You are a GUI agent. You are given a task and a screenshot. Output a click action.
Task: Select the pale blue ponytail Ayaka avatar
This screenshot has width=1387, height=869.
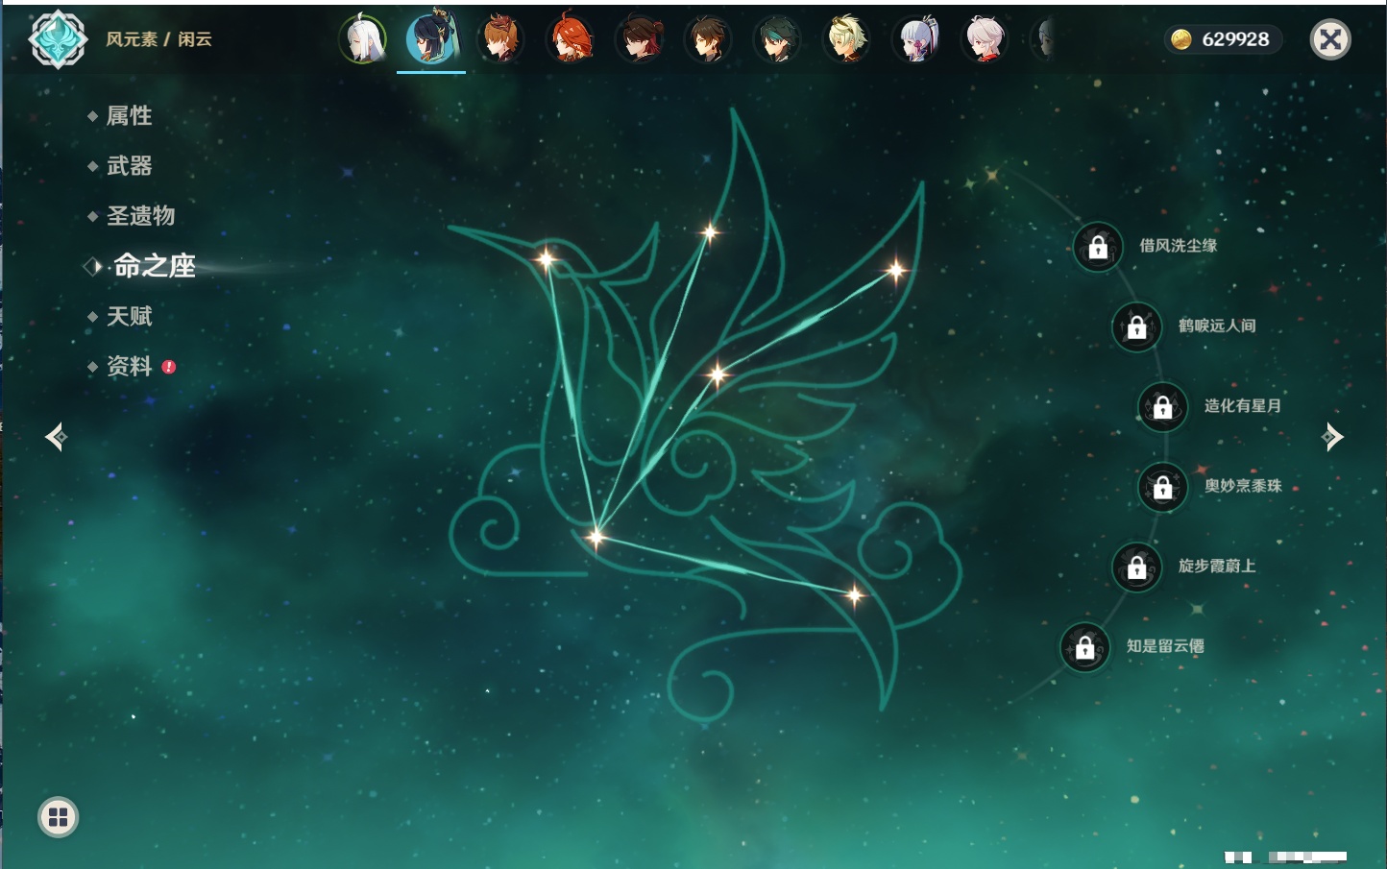(915, 39)
